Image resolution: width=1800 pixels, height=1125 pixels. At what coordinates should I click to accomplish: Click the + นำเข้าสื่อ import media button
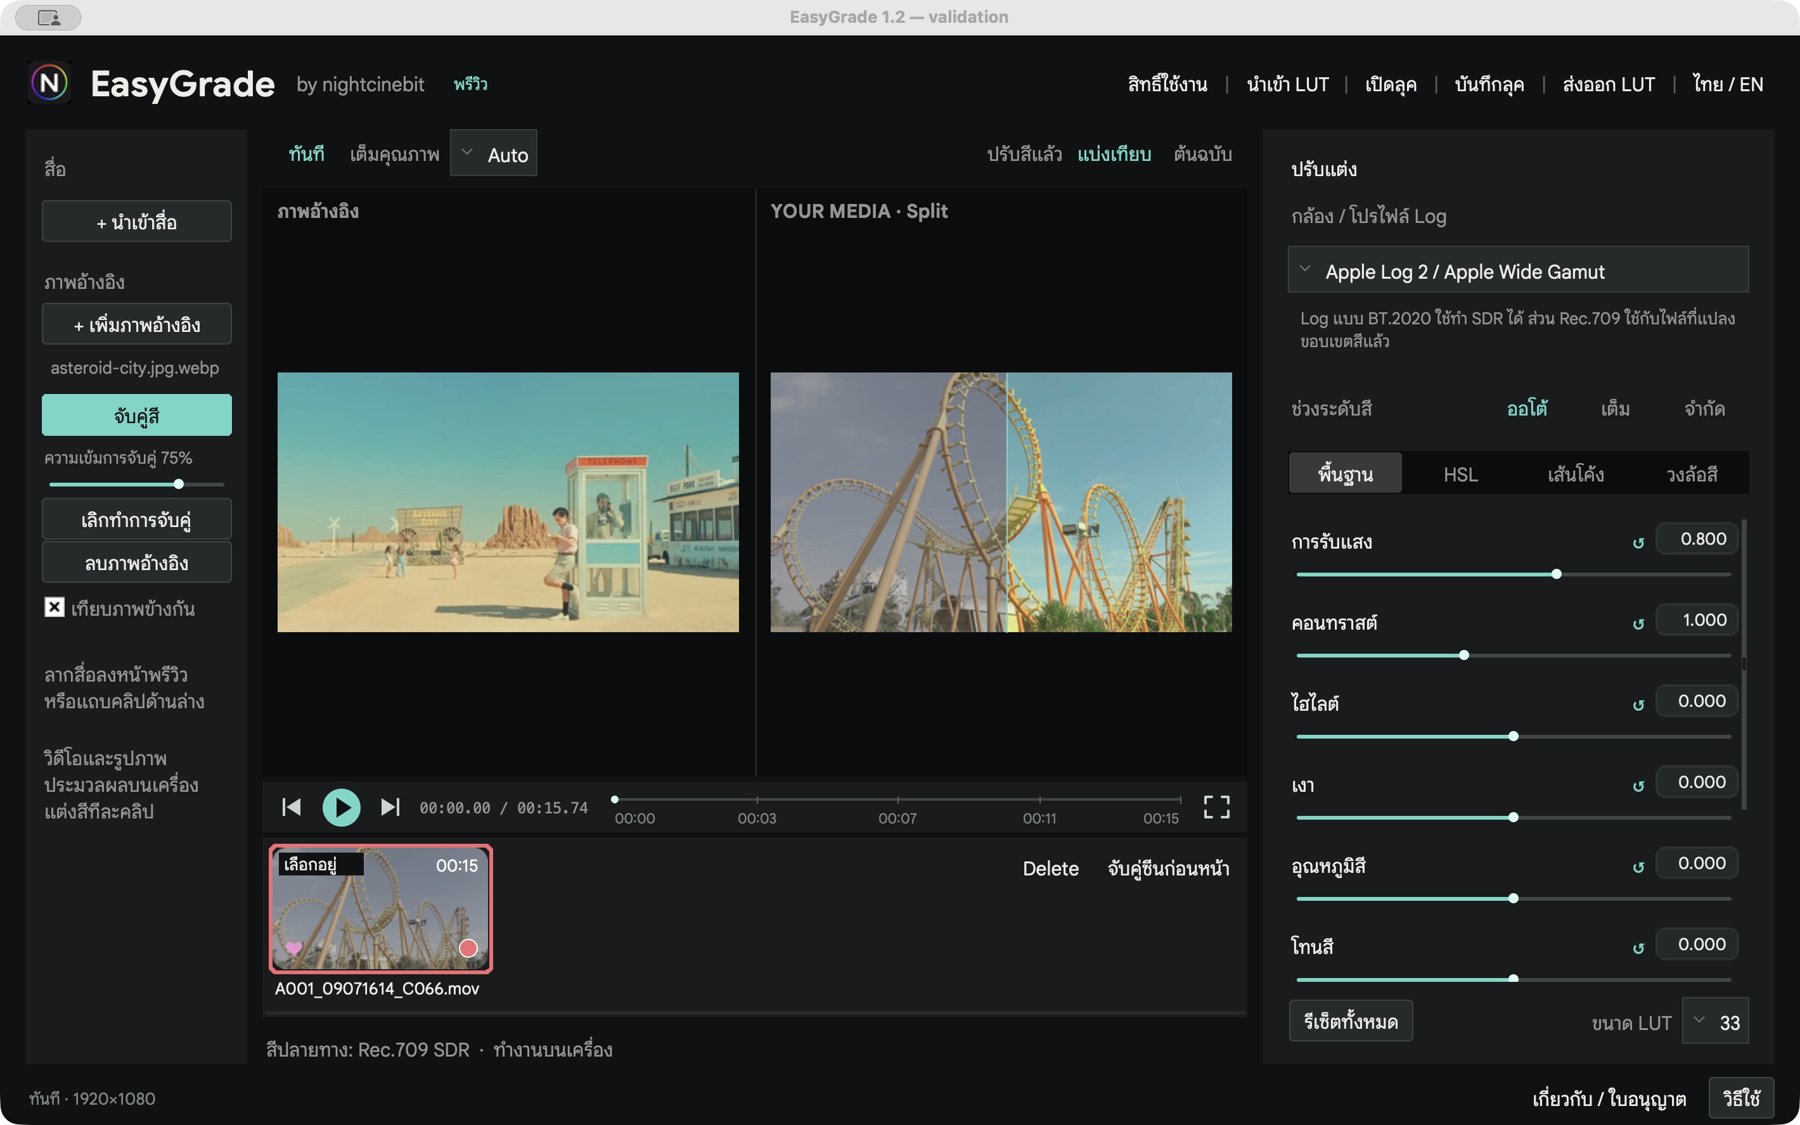point(137,221)
